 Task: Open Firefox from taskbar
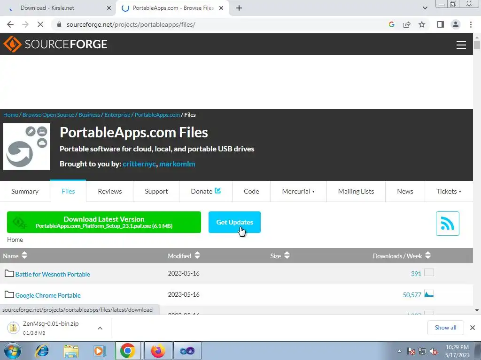(x=158, y=351)
